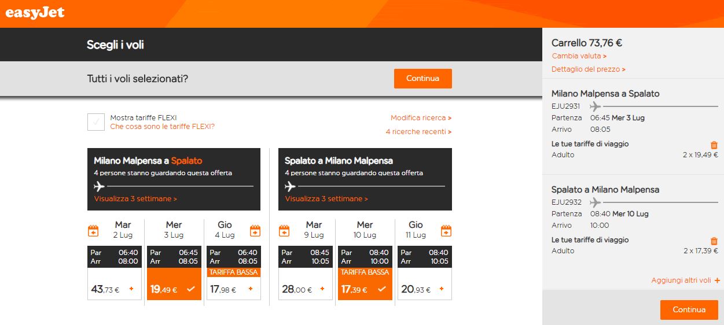Screen dimensions: 724x325
Task: Select the 06:40 TARIFFA BASSA flight on 4 Lug
Action: (x=234, y=273)
